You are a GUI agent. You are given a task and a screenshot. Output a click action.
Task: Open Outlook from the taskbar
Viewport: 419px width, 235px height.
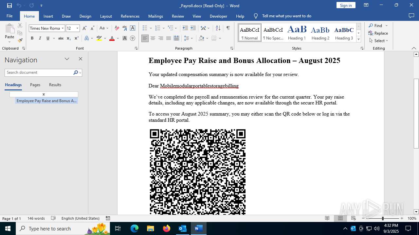(x=182, y=228)
